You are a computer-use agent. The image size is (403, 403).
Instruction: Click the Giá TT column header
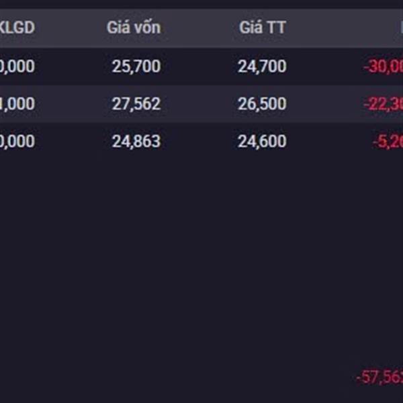263,28
